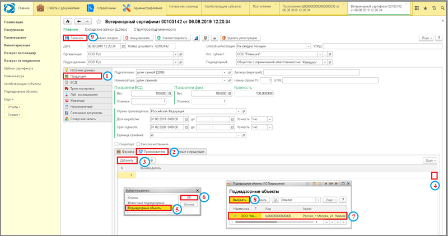Expand the Подразделение dropdown

point(176,62)
